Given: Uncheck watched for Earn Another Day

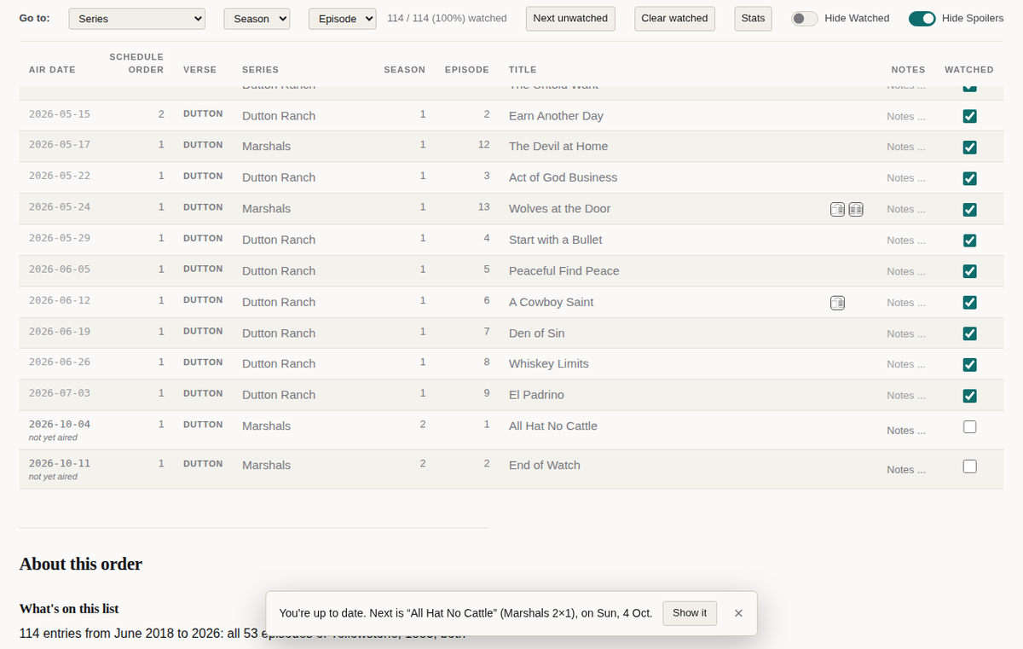Looking at the screenshot, I should (969, 116).
